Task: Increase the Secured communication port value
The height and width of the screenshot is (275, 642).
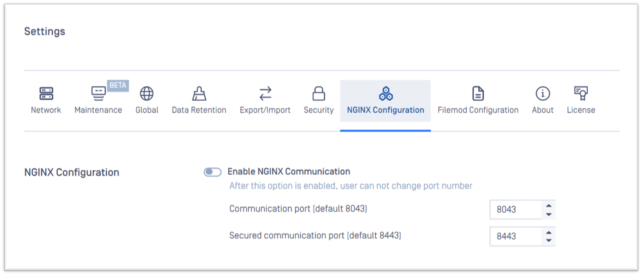Action: click(549, 232)
